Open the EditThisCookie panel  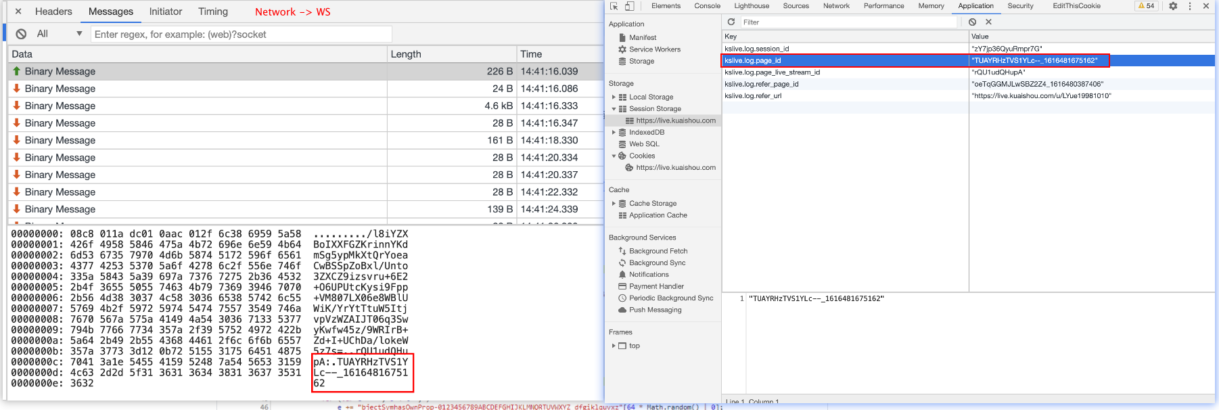point(1076,6)
